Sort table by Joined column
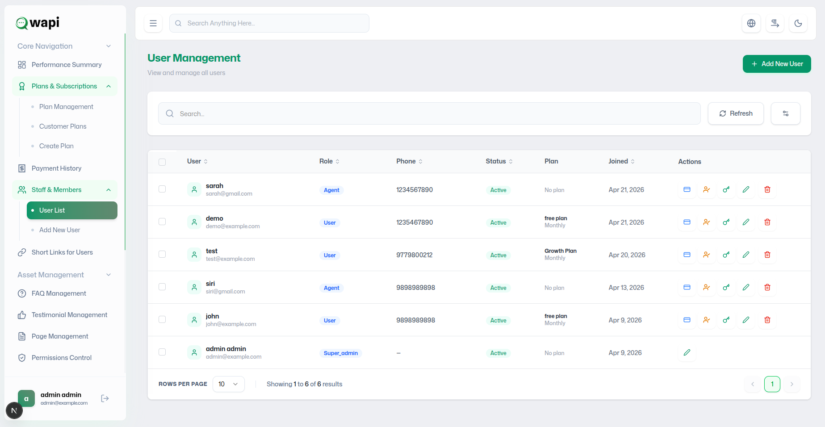825x427 pixels. tap(621, 161)
